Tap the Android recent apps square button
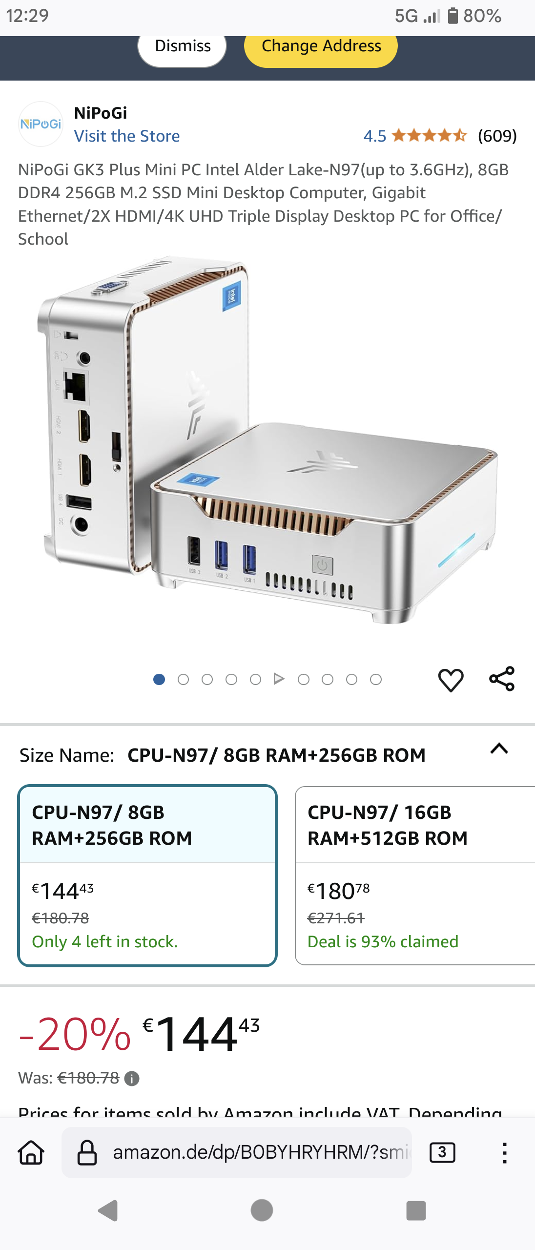 coord(416,1210)
